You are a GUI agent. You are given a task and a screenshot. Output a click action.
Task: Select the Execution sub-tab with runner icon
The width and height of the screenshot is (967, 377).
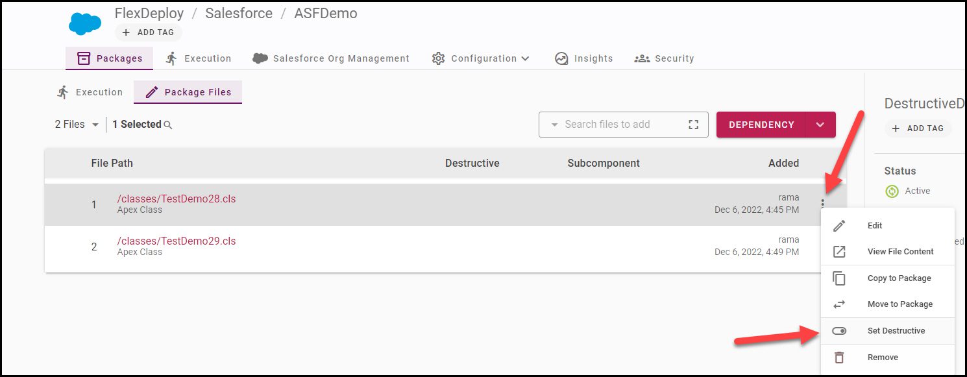tap(90, 92)
